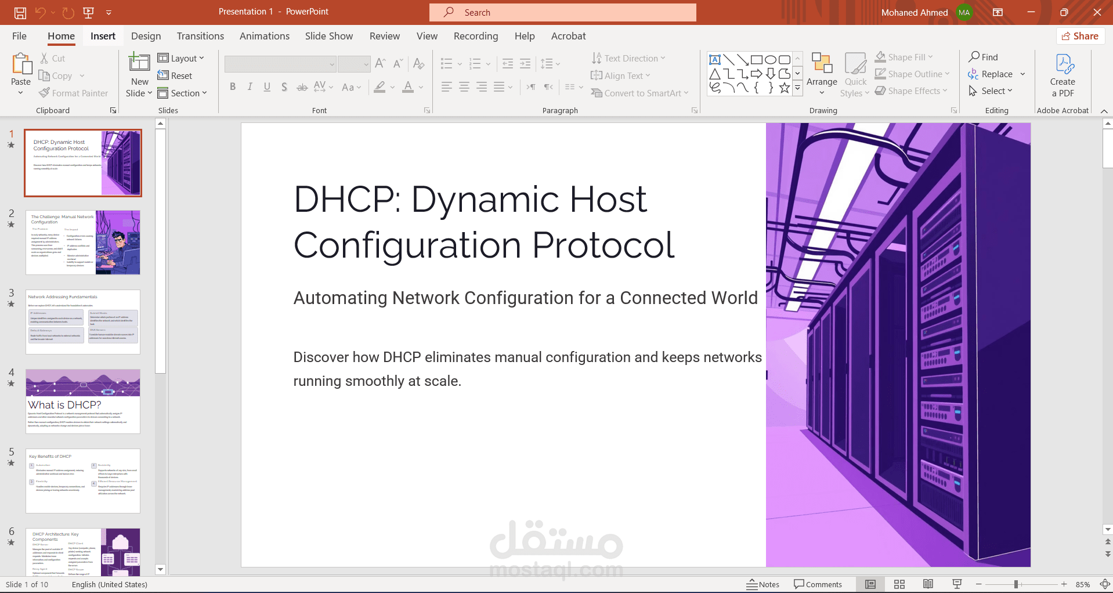
Task: Open Quick Styles gallery
Action: [x=855, y=74]
